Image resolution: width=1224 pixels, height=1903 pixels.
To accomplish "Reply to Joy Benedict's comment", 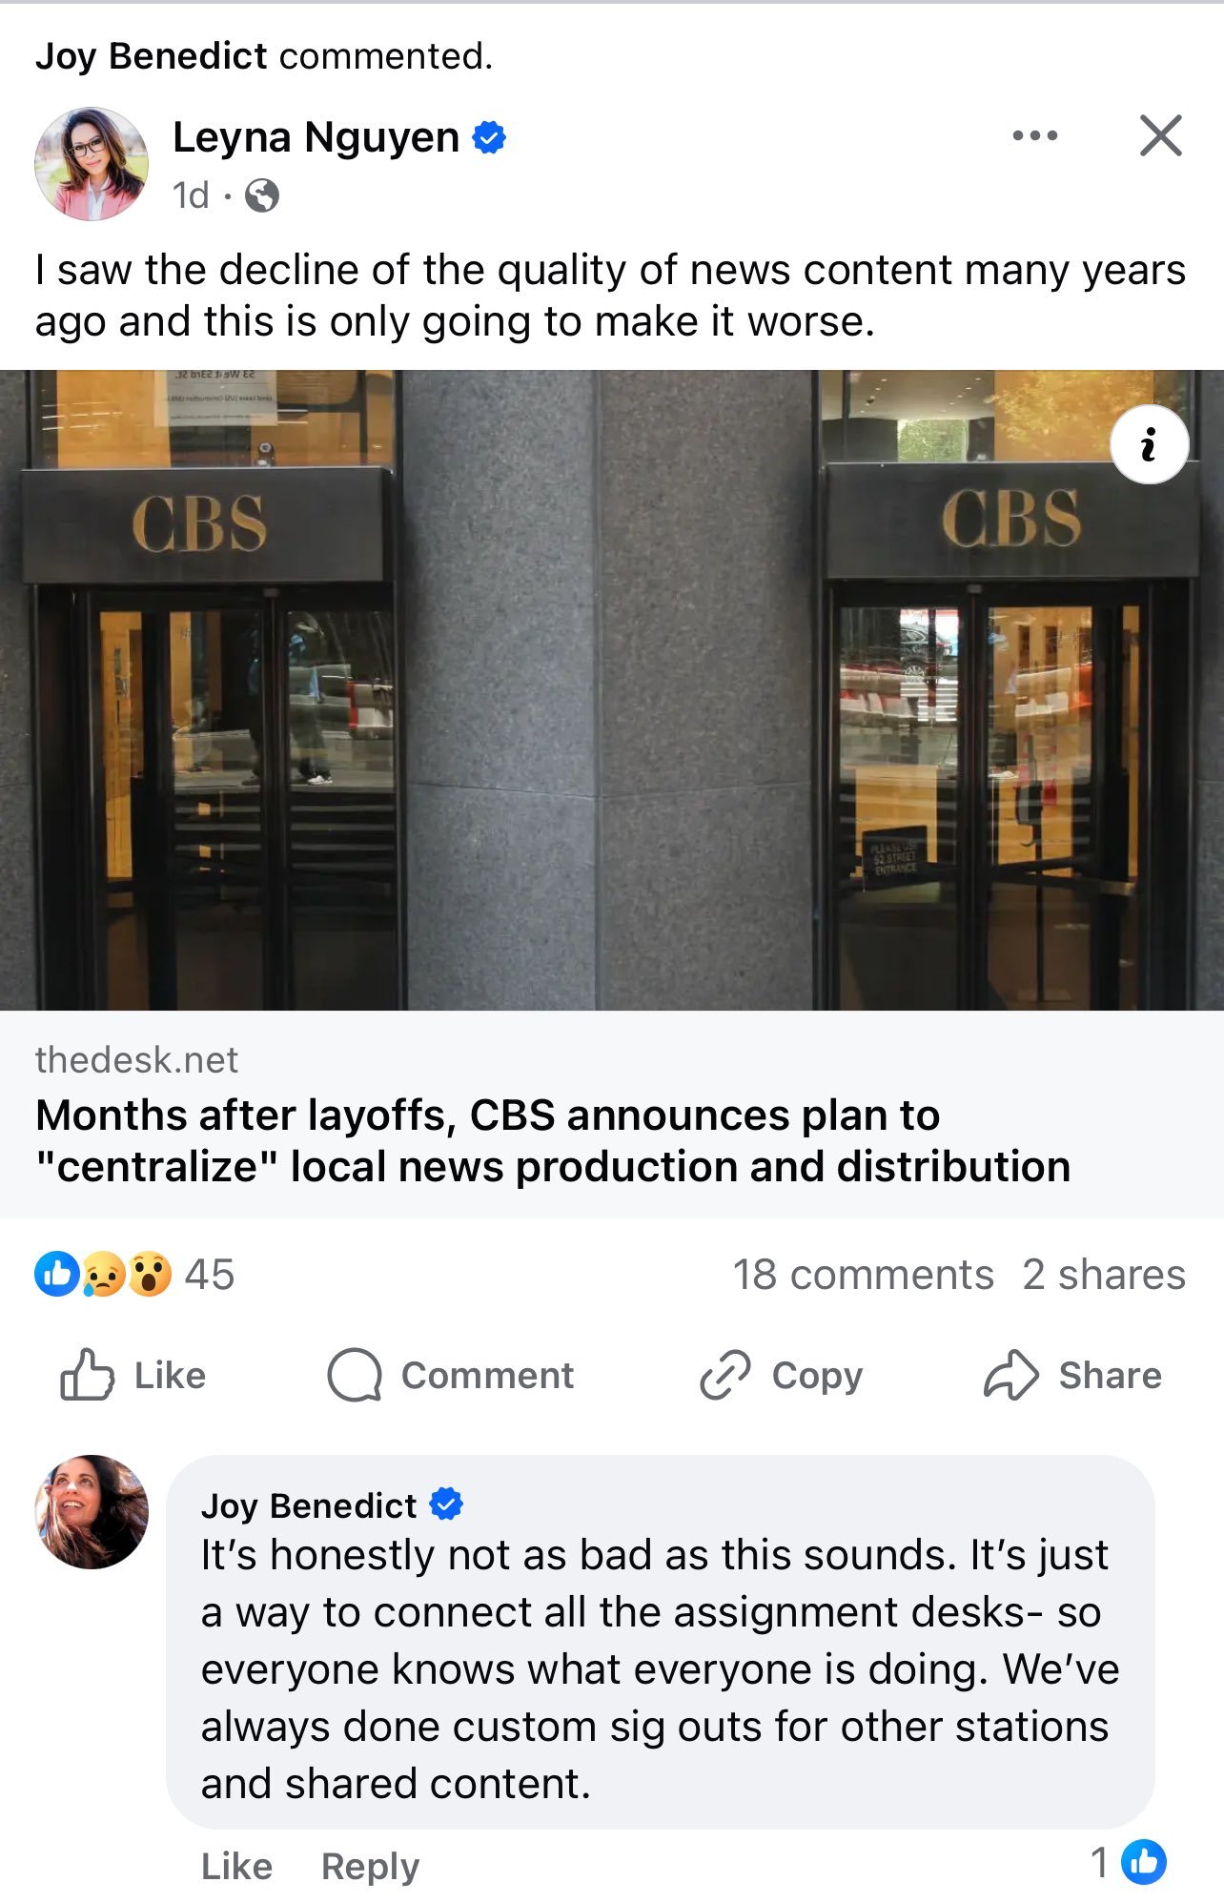I will (x=370, y=1866).
